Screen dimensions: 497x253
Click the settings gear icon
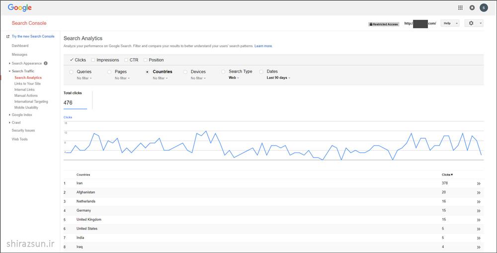point(471,23)
